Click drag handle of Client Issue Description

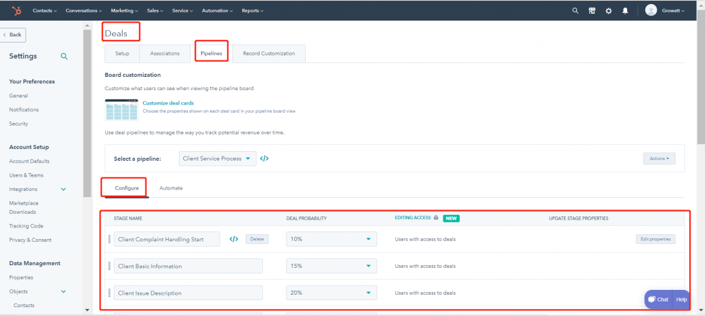pos(109,293)
